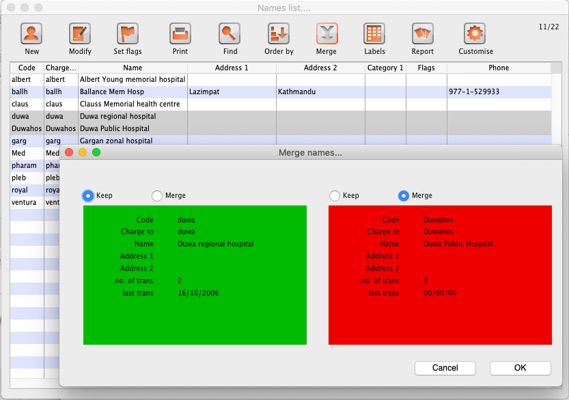Open the Labels tool
Viewport: 569px width, 400px height.
pos(374,34)
